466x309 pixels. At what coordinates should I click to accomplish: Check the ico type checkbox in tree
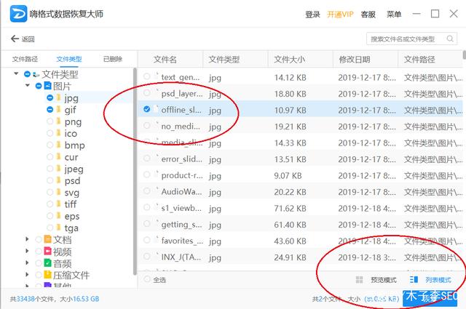[x=50, y=133]
